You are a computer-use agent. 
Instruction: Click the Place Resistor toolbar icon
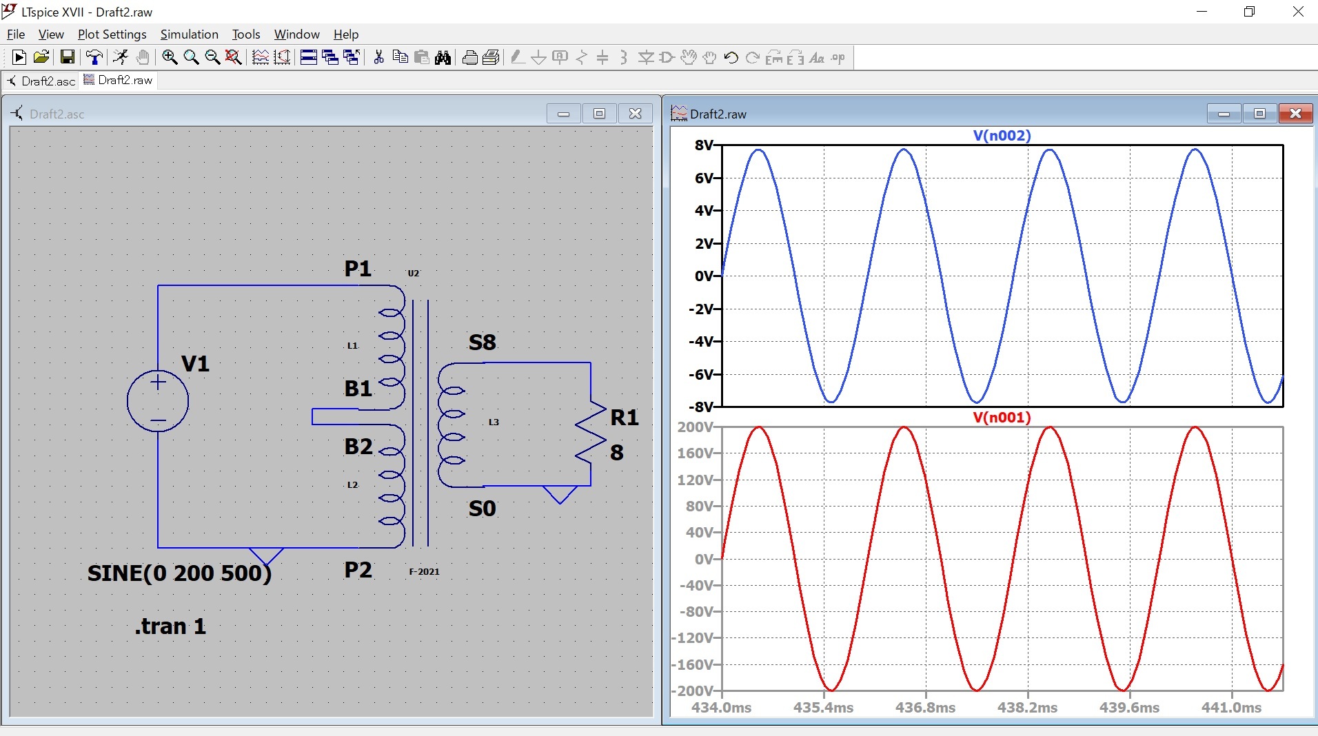pyautogui.click(x=582, y=58)
